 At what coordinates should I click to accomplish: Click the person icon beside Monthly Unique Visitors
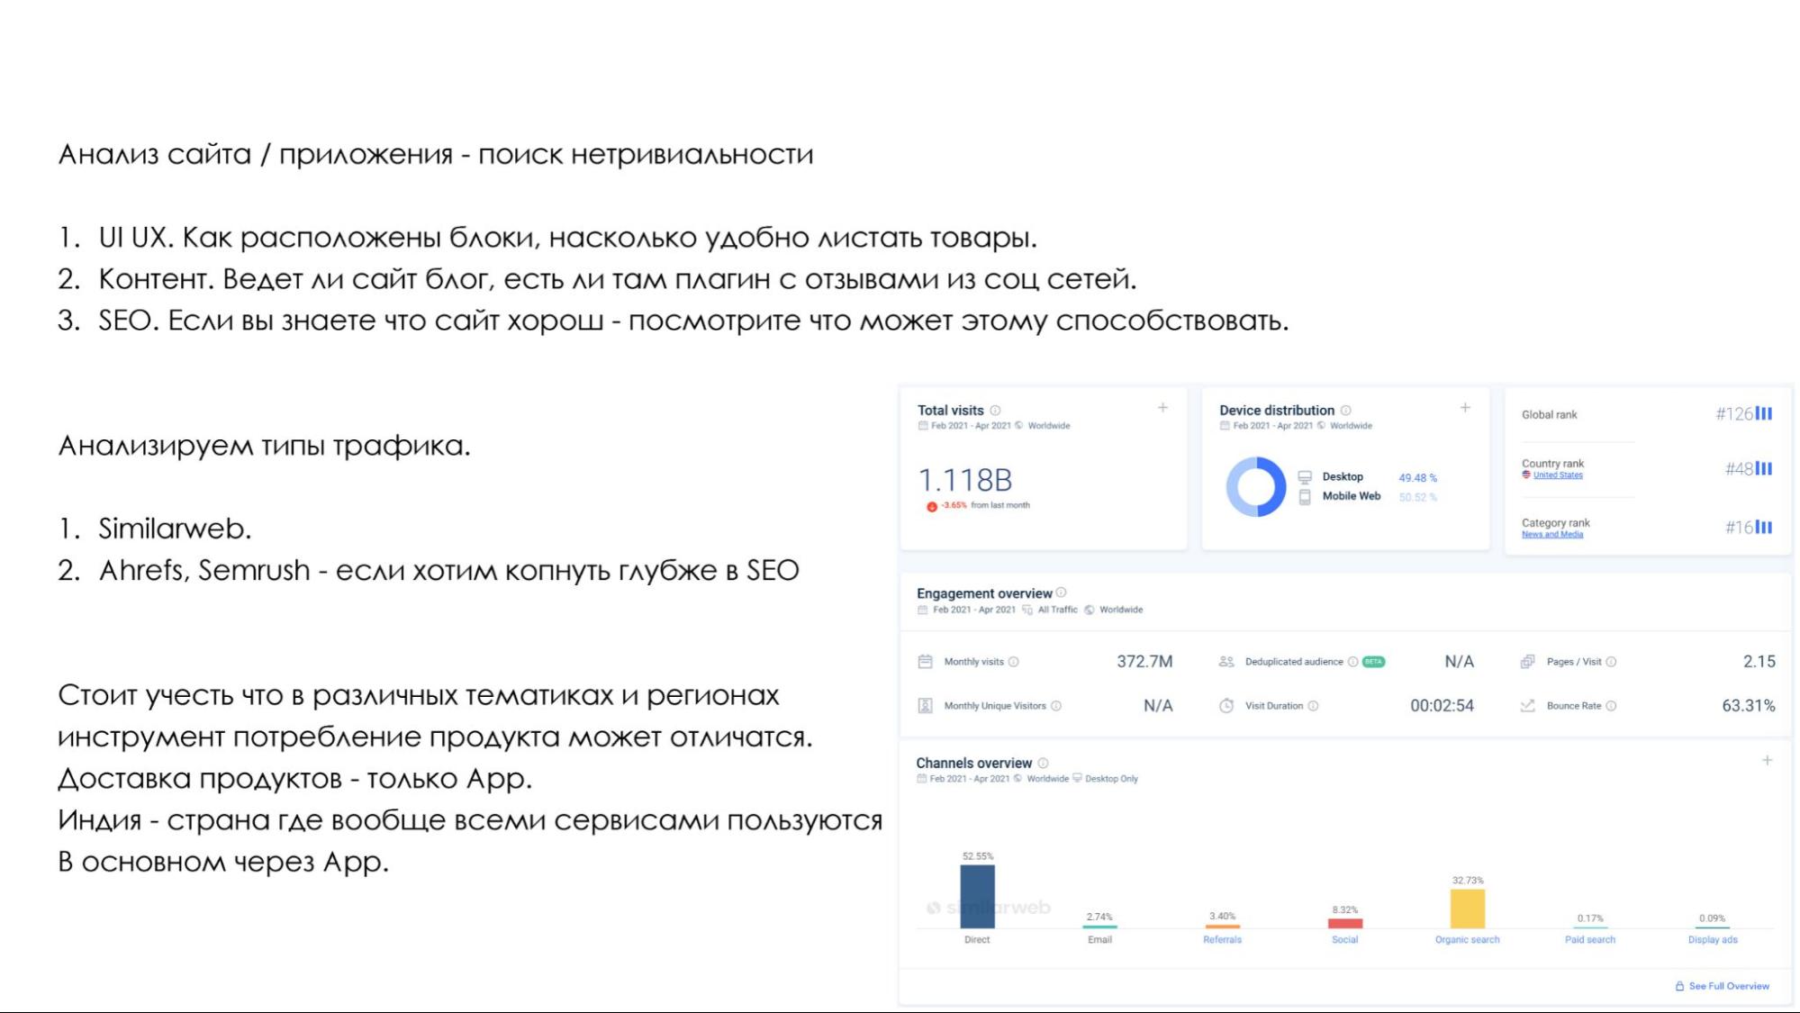[x=925, y=706]
